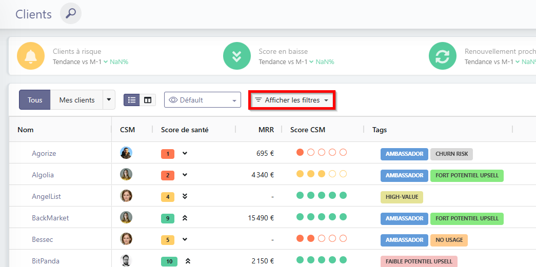Viewport: 536px width, 267px height.
Task: Click CSM avatar in BitPanda row
Action: tap(126, 260)
